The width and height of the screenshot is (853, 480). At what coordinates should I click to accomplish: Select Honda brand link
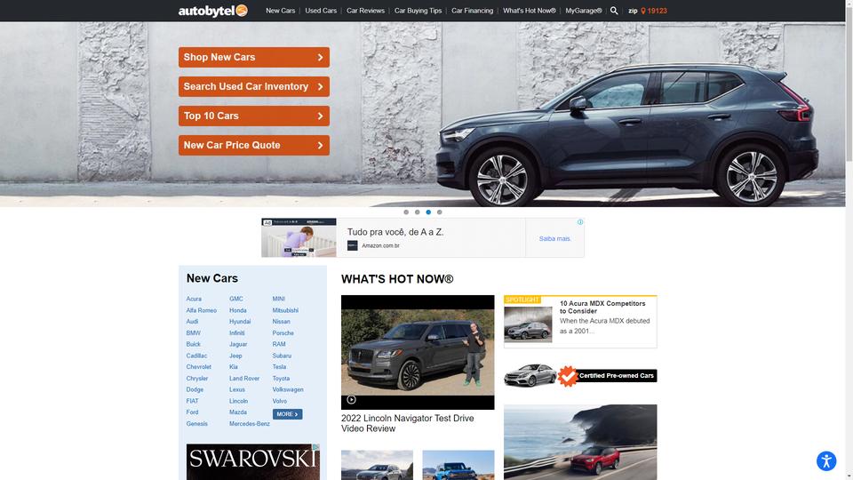238,310
